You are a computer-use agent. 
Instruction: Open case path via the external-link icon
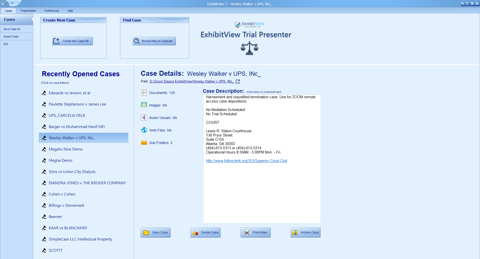click(x=237, y=81)
